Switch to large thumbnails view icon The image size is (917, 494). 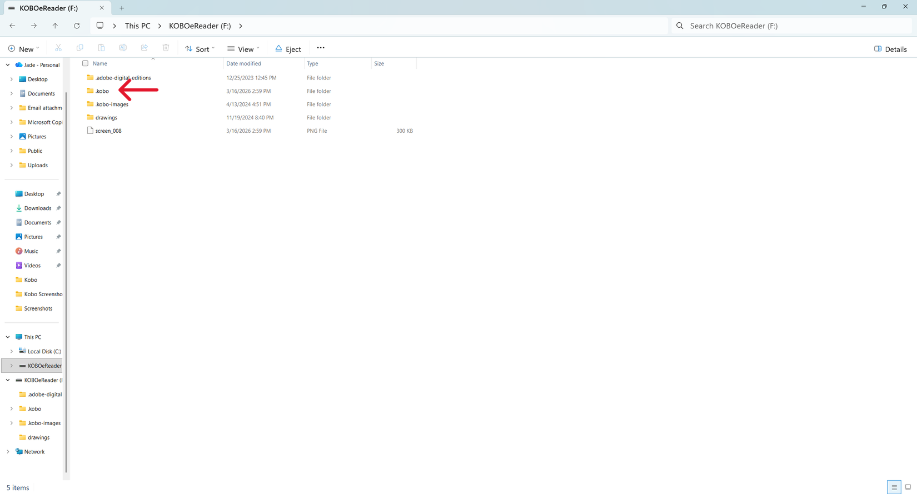coord(908,487)
